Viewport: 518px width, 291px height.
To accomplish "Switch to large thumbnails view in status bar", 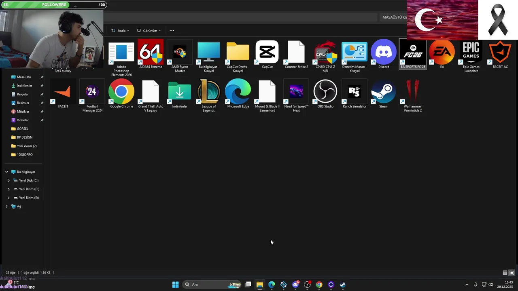I will [x=512, y=273].
